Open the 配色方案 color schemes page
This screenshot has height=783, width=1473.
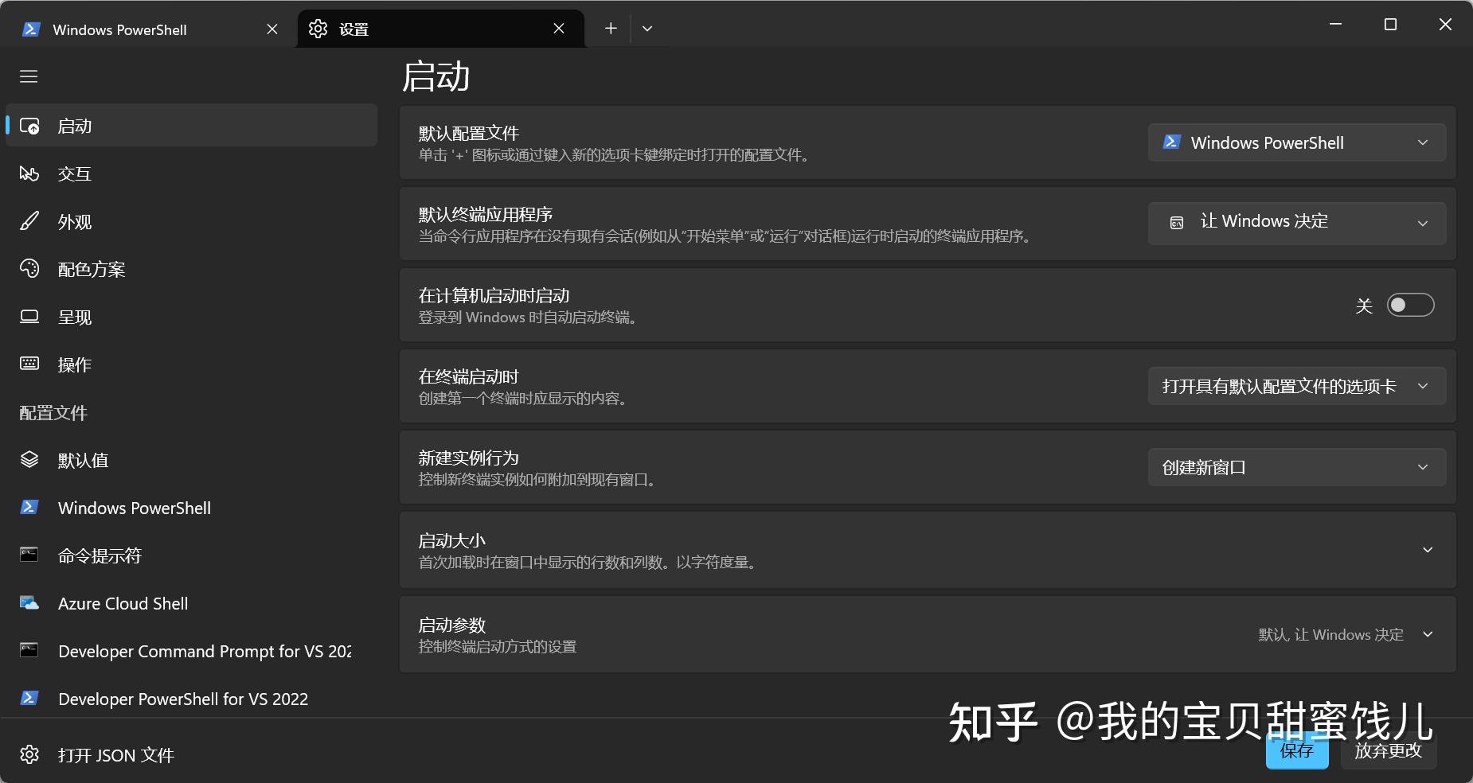pos(92,269)
